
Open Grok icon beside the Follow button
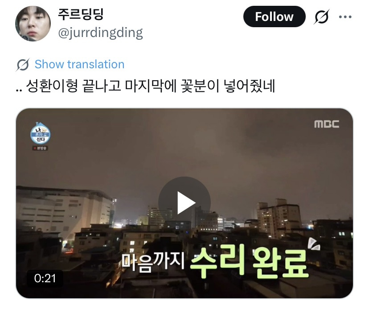321,17
